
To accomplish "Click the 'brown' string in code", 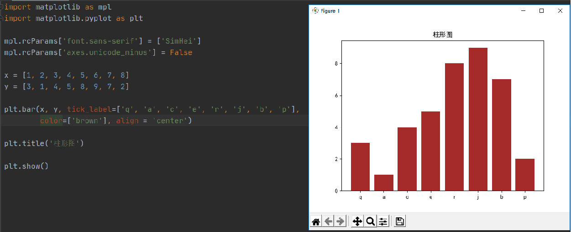I will click(x=87, y=121).
